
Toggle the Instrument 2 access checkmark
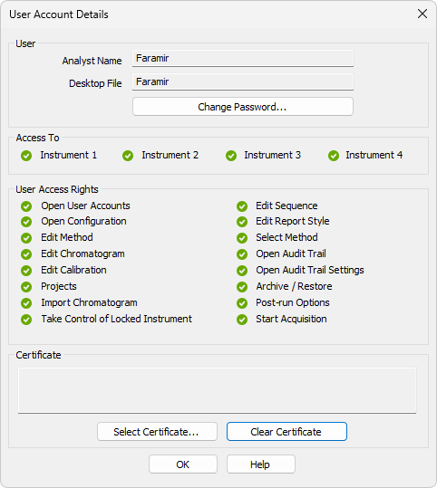pos(128,156)
